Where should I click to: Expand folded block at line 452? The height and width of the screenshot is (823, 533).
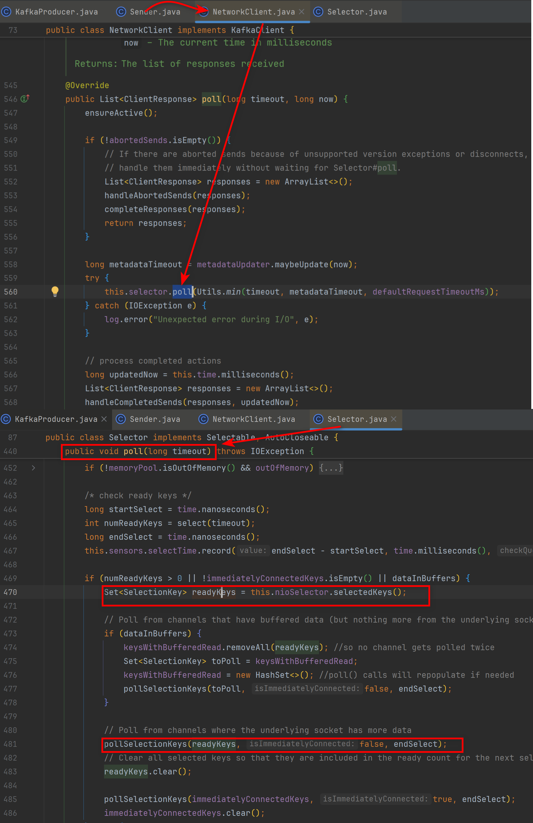pos(33,468)
